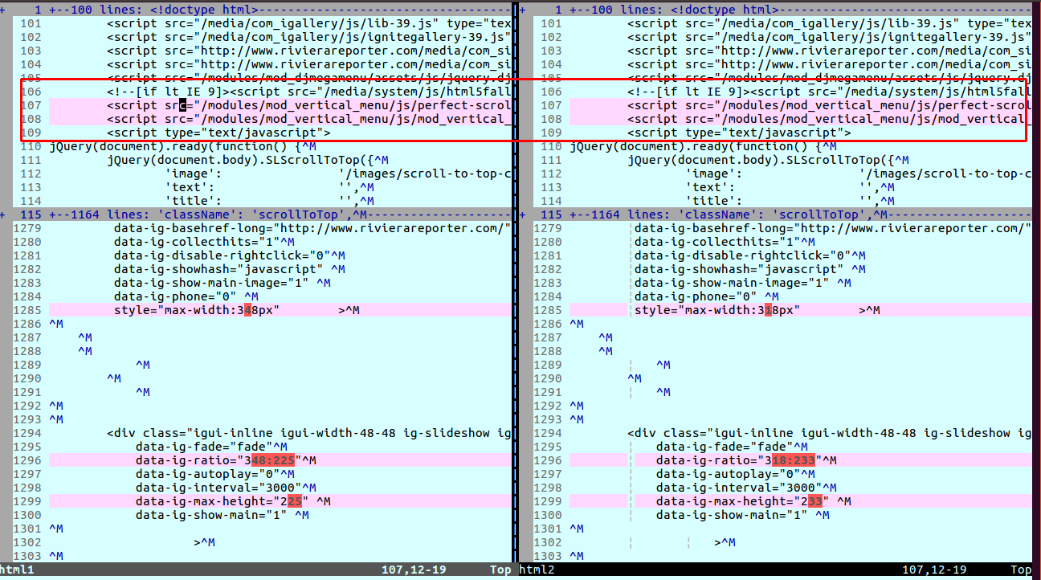This screenshot has width=1041, height=580.
Task: Click the 'image' property line in html1
Action: click(x=338, y=174)
